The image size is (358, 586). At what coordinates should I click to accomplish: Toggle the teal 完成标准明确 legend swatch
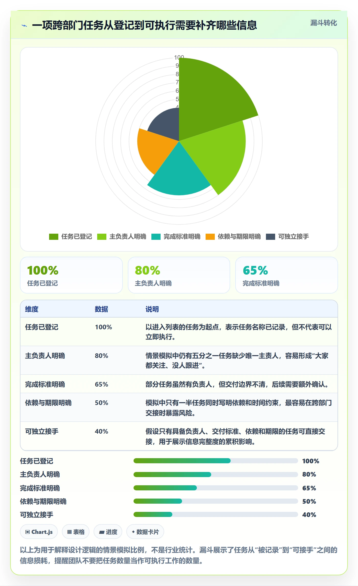[x=156, y=237]
